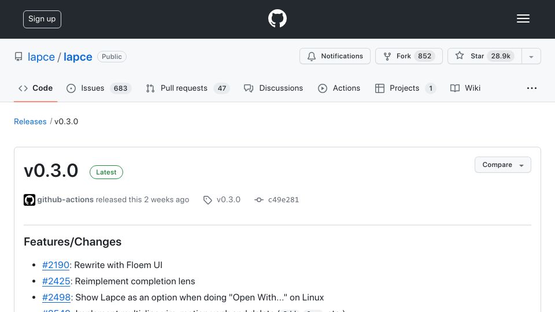The height and width of the screenshot is (312, 555).
Task: Click the Public visibility badge
Action: [x=112, y=57]
